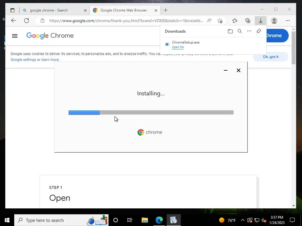
Task: Click the blue Chrome download button
Action: pyautogui.click(x=277, y=36)
